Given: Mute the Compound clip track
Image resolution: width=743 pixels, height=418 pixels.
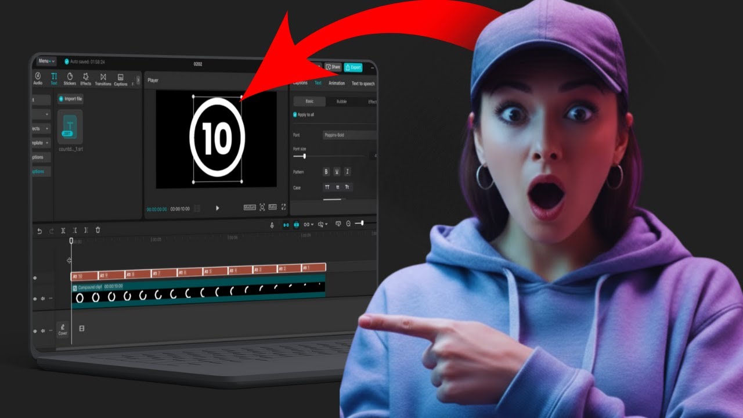Looking at the screenshot, I should pyautogui.click(x=43, y=299).
